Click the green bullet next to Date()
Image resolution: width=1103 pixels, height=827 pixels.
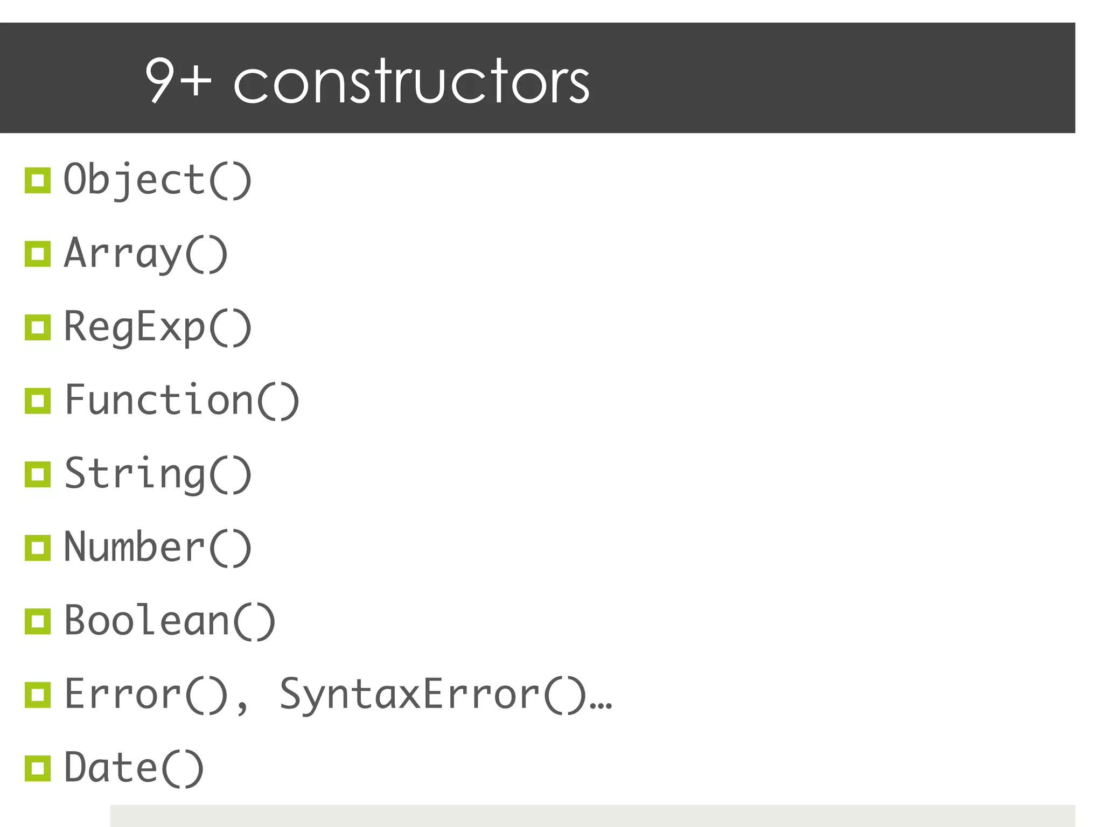coord(38,768)
